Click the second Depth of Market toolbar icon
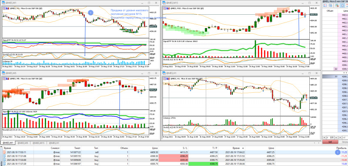 pyautogui.click(x=331, y=5)
